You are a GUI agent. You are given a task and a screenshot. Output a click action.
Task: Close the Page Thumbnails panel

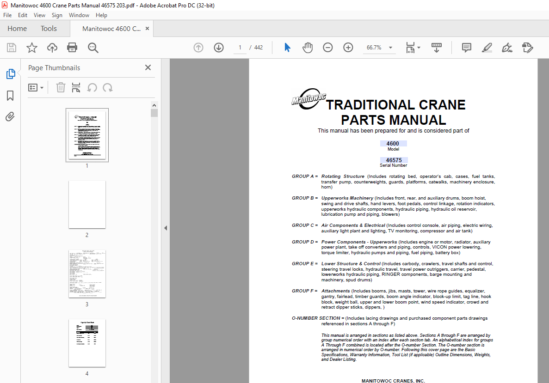tap(148, 67)
